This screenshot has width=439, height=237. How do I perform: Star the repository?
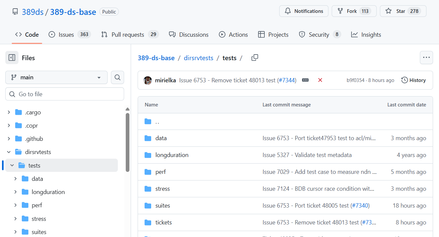click(x=403, y=11)
